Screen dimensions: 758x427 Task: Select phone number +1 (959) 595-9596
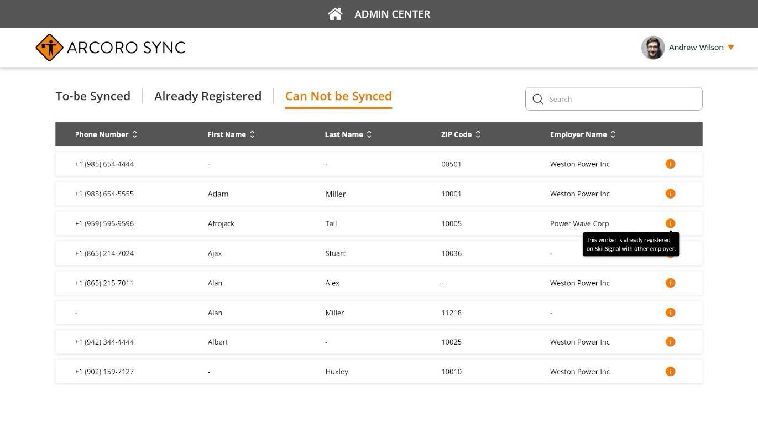point(104,224)
